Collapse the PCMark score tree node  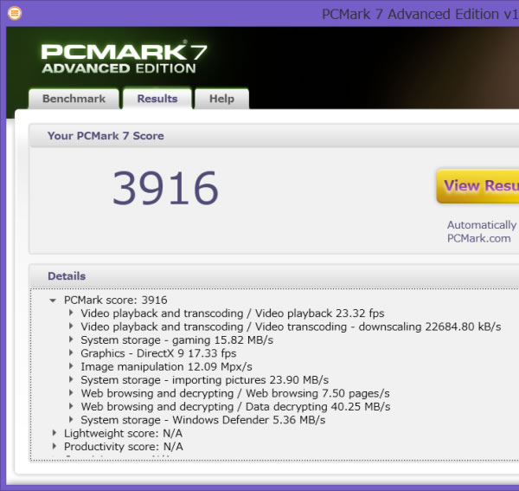(53, 300)
